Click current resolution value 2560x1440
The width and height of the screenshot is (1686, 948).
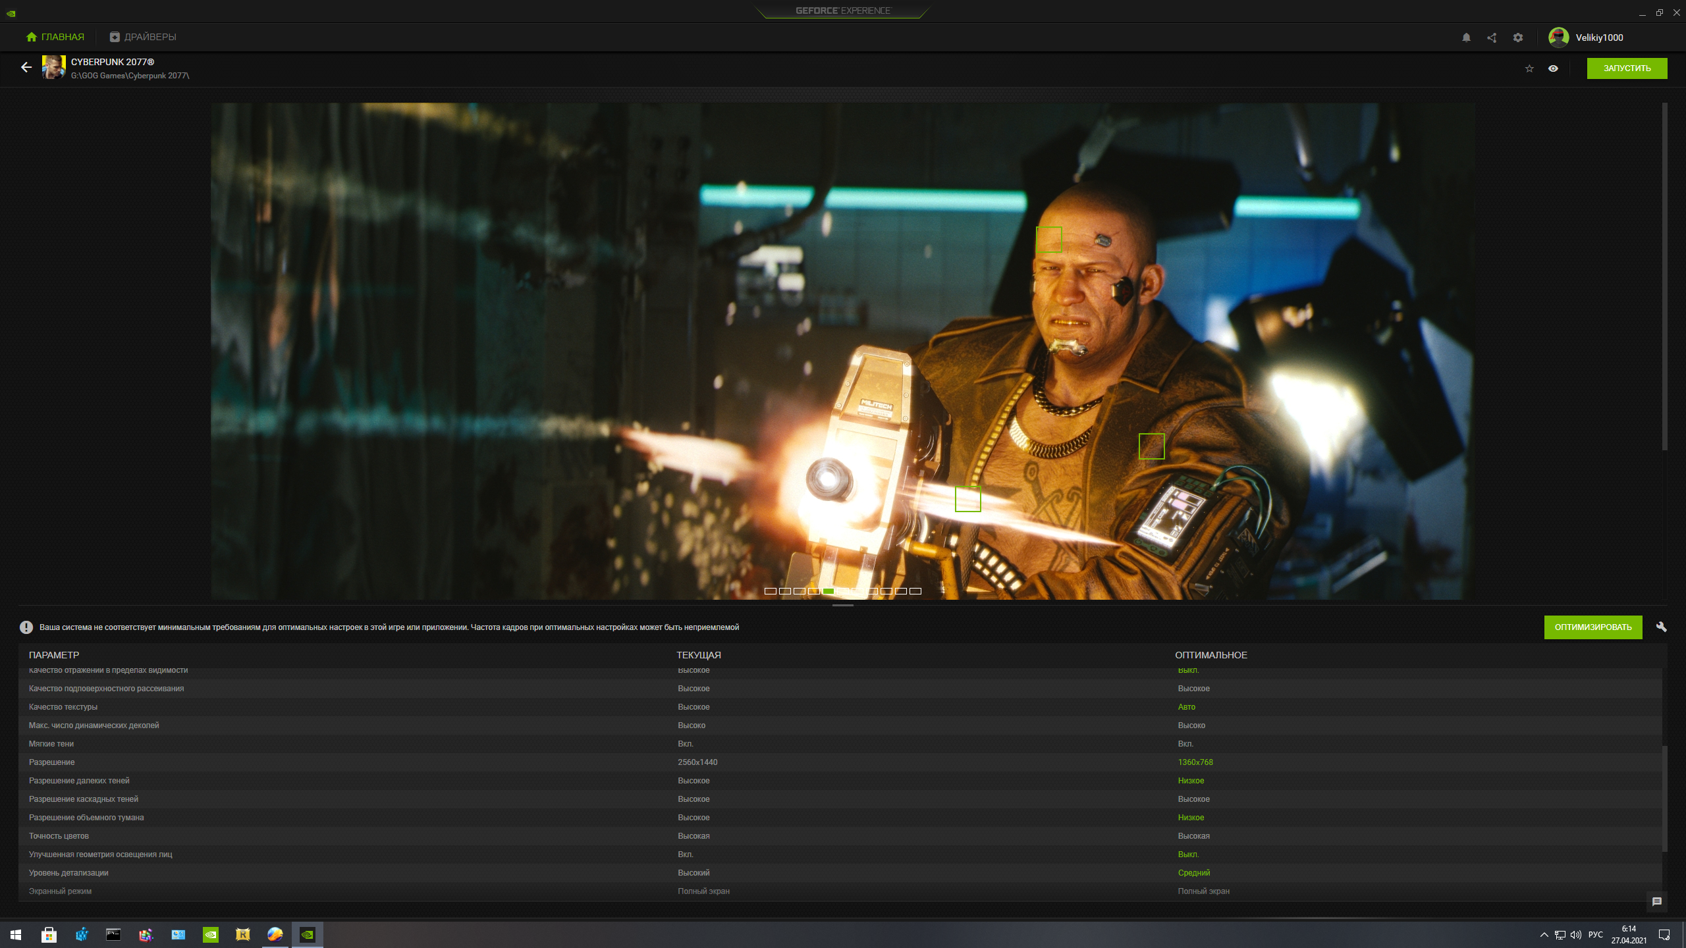[697, 762]
